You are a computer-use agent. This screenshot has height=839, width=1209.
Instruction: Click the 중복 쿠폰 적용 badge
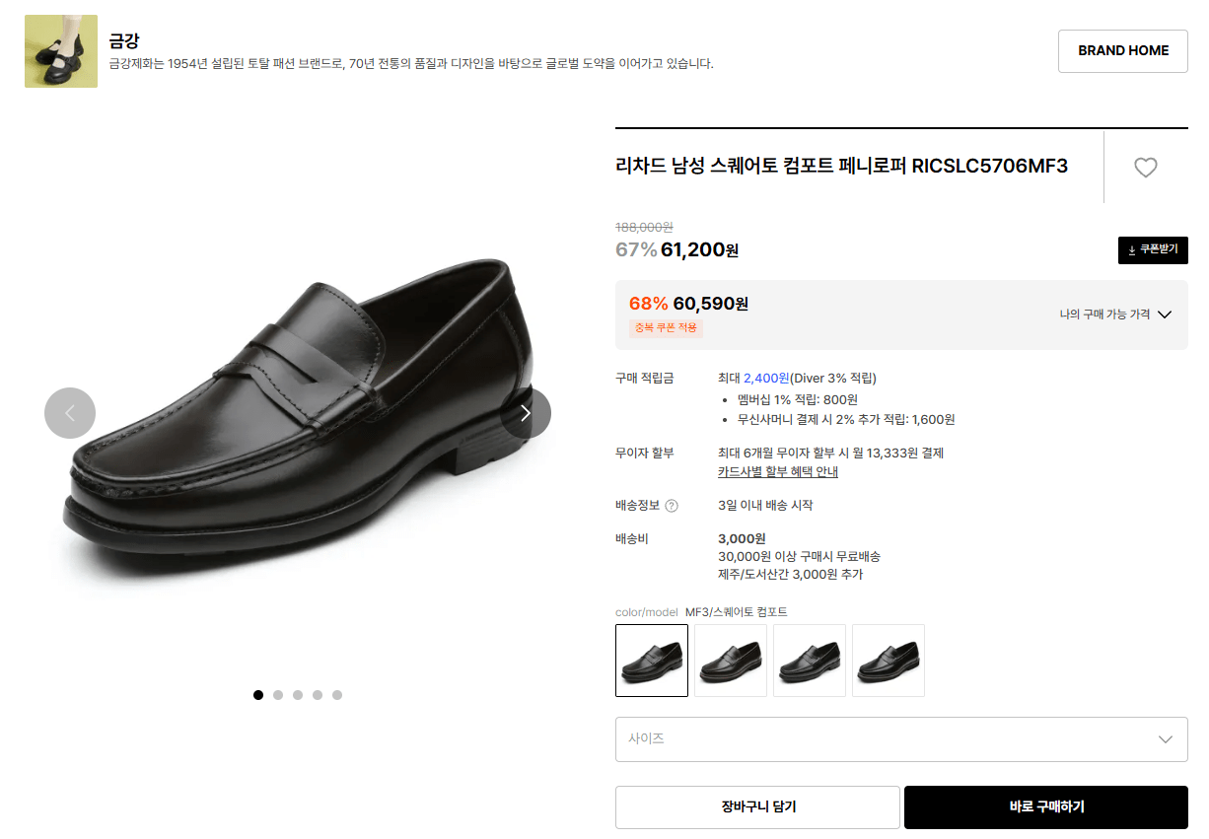(665, 327)
